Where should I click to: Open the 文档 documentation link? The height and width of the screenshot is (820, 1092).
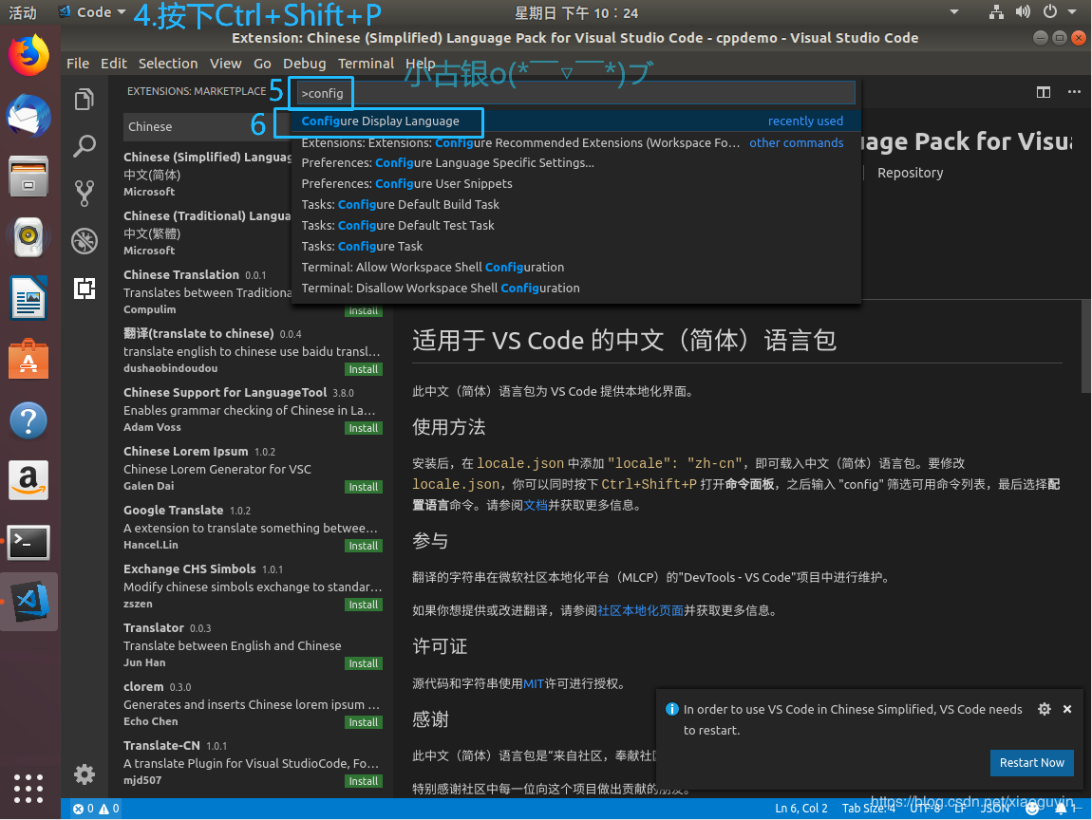point(536,505)
